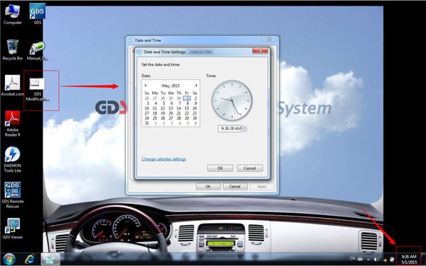Select May 20 in the calendar

click(x=171, y=113)
